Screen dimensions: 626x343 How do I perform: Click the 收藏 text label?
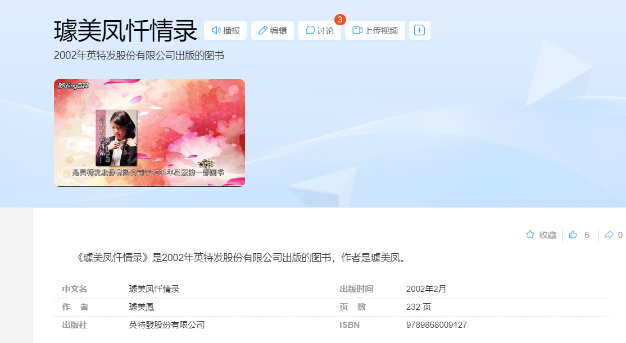click(548, 235)
